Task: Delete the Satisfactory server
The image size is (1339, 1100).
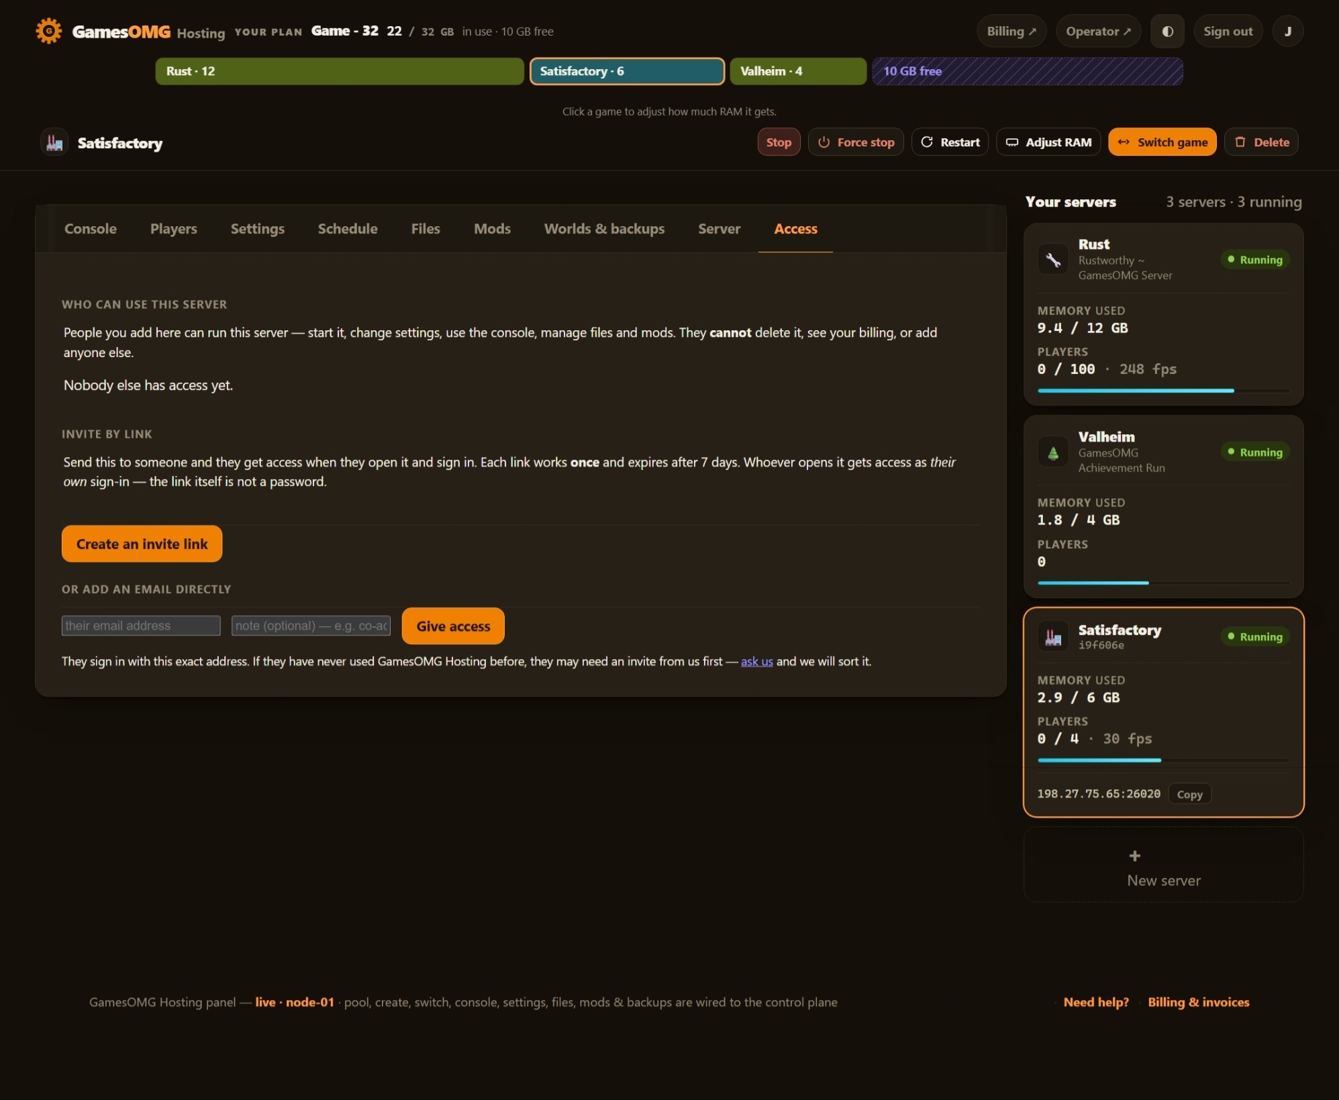Action: pos(1261,142)
